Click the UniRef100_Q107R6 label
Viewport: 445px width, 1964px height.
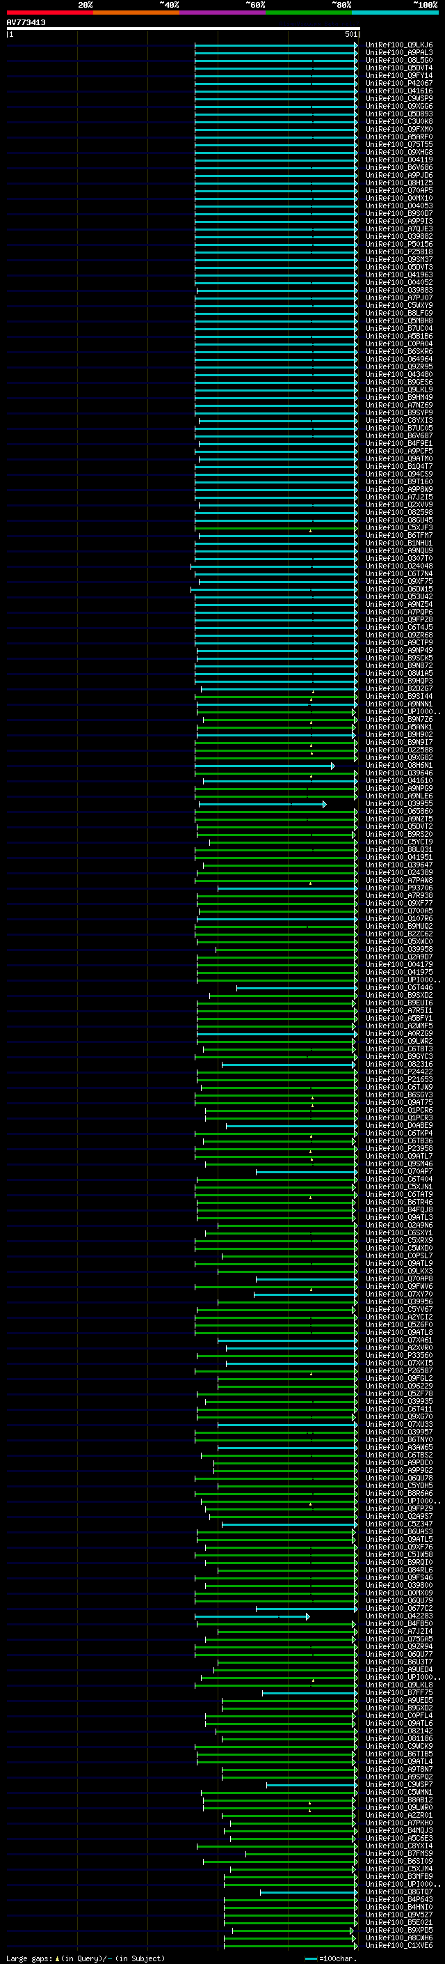tap(399, 919)
